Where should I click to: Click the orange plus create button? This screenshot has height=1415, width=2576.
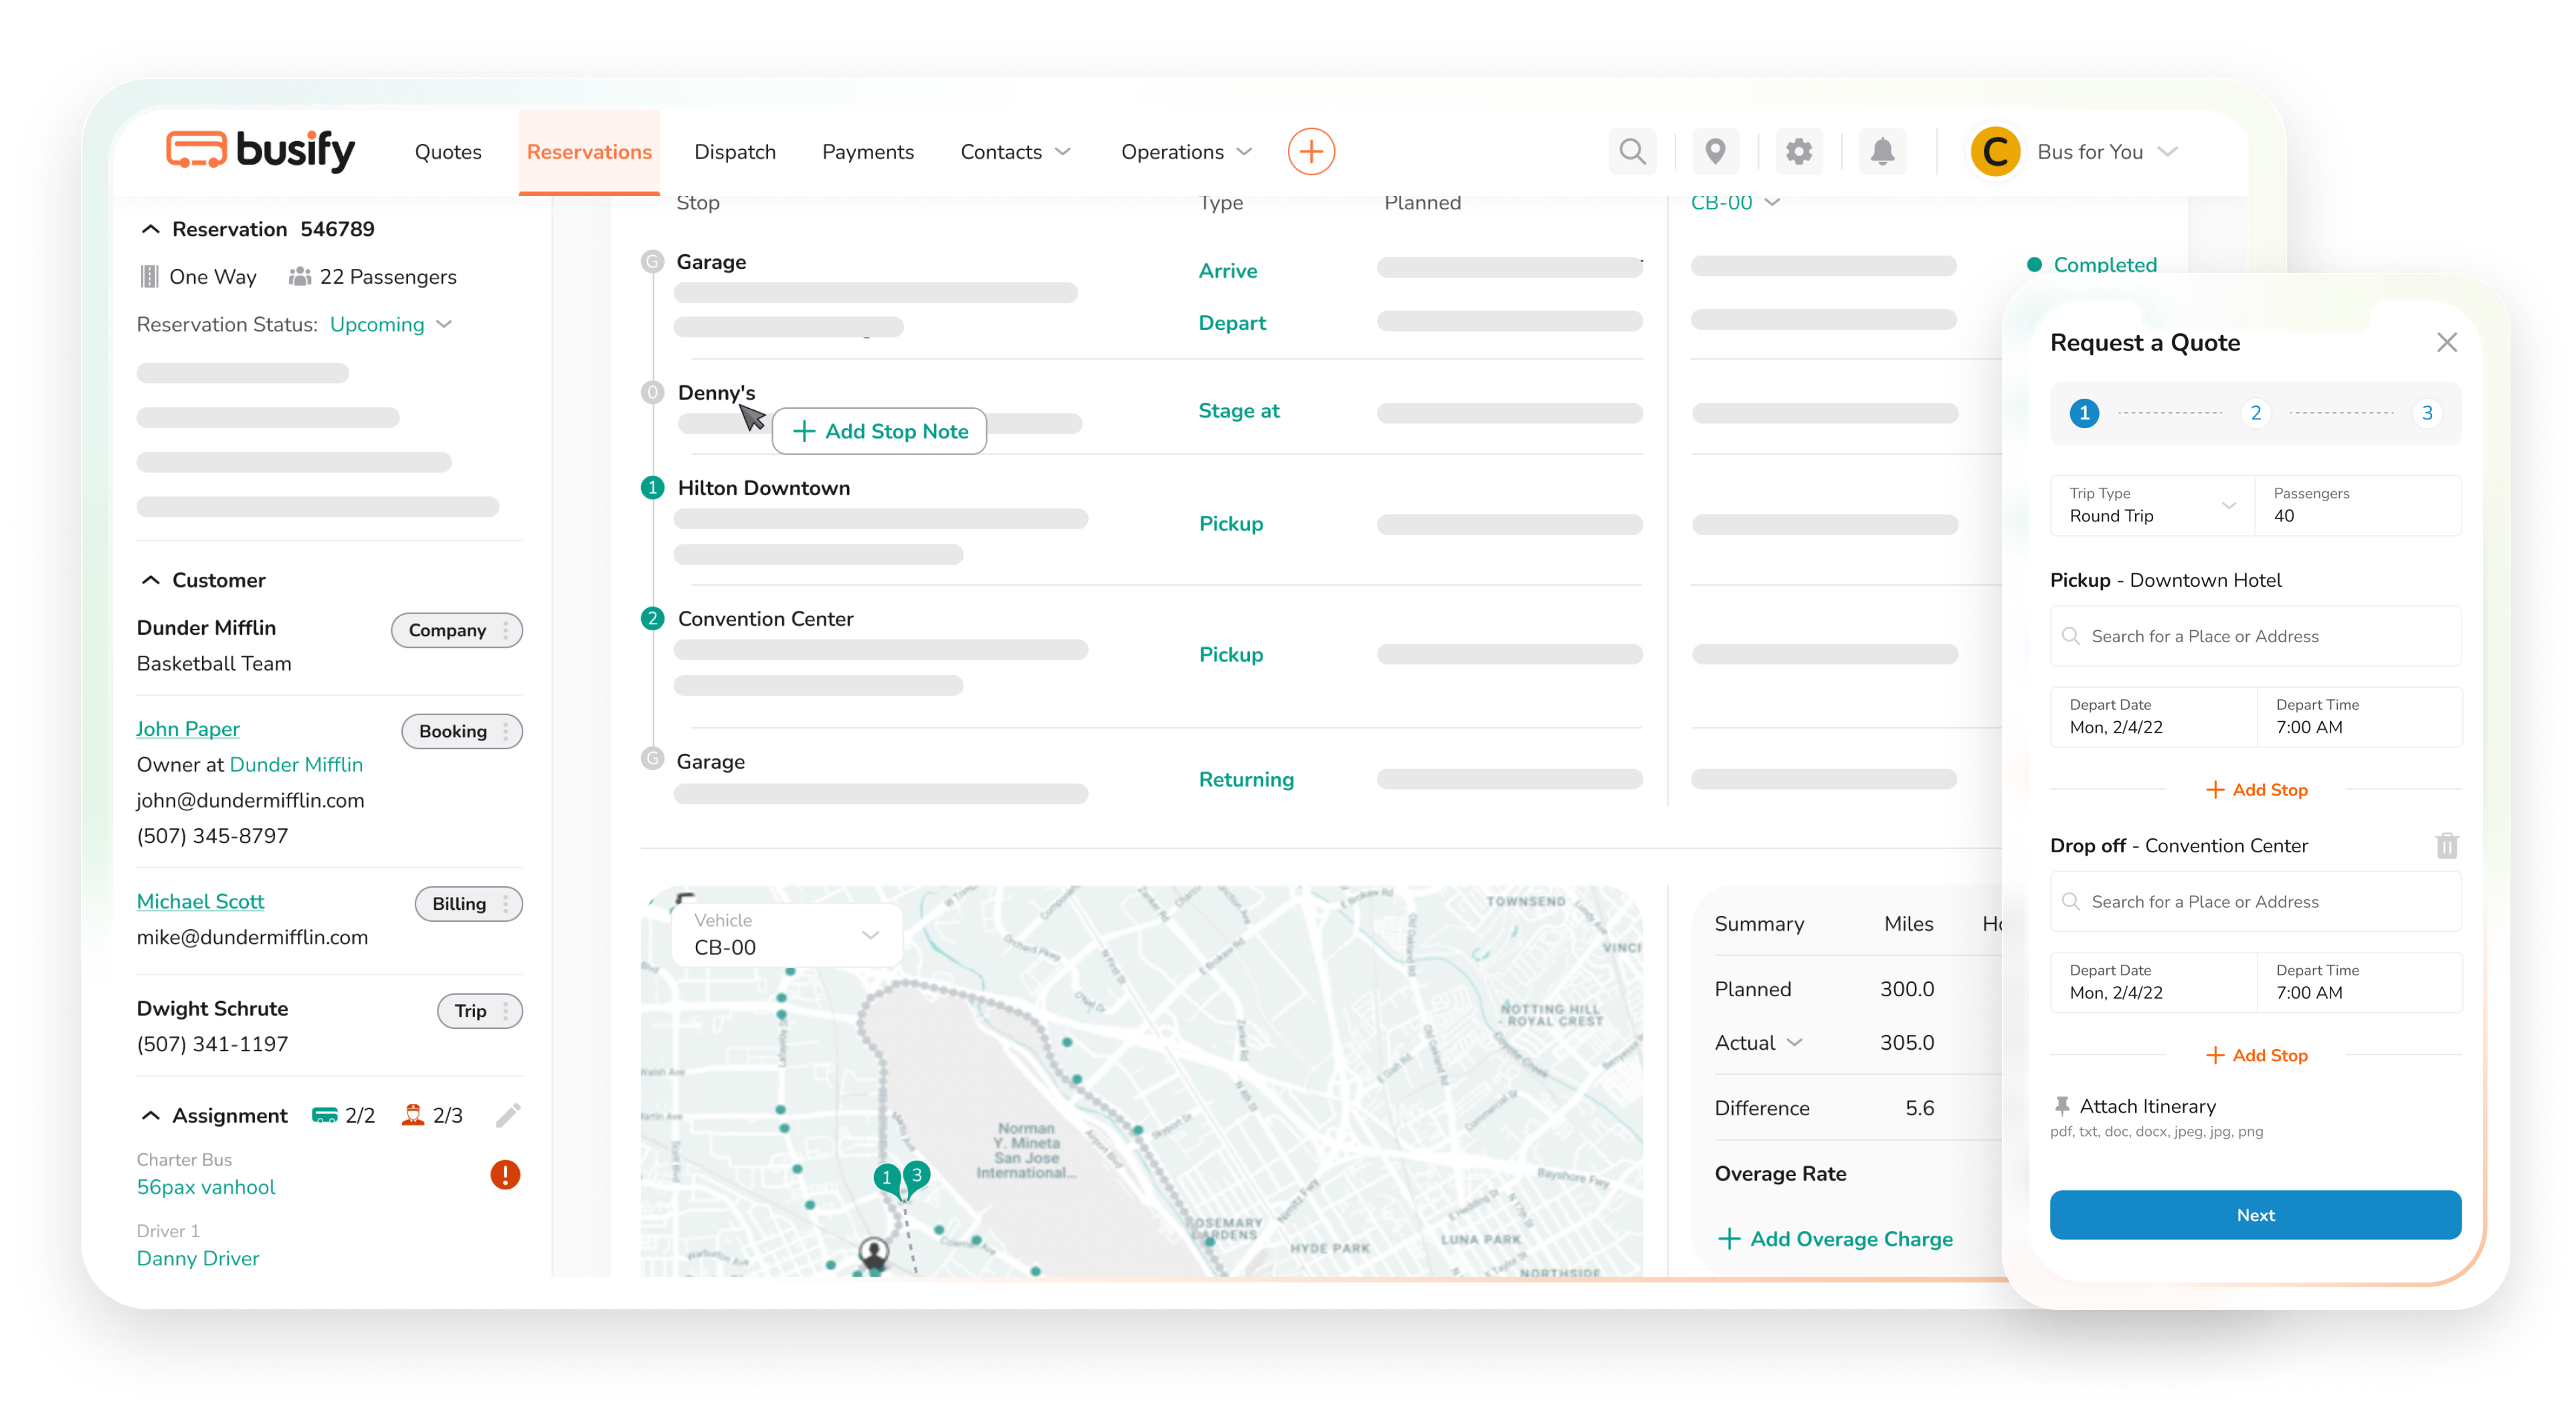tap(1311, 151)
